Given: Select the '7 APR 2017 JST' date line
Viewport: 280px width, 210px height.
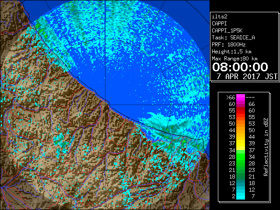Looking at the screenshot, I should coord(247,77).
